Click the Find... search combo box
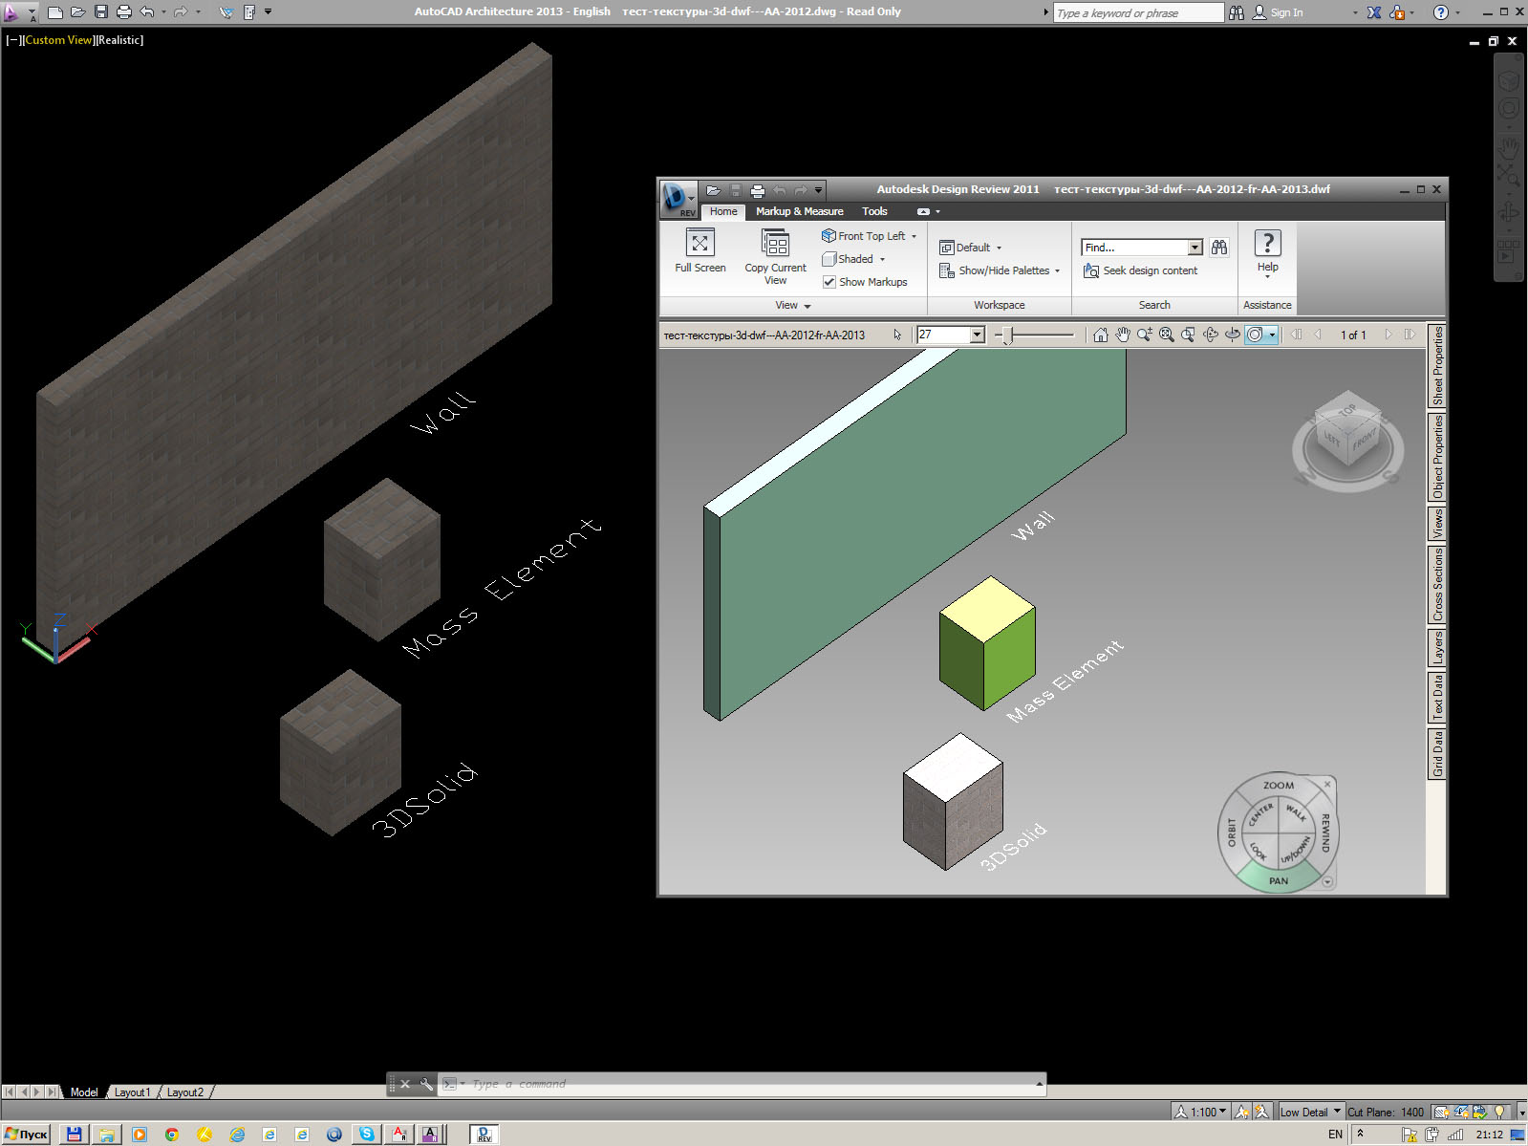Image resolution: width=1528 pixels, height=1146 pixels. (1141, 248)
